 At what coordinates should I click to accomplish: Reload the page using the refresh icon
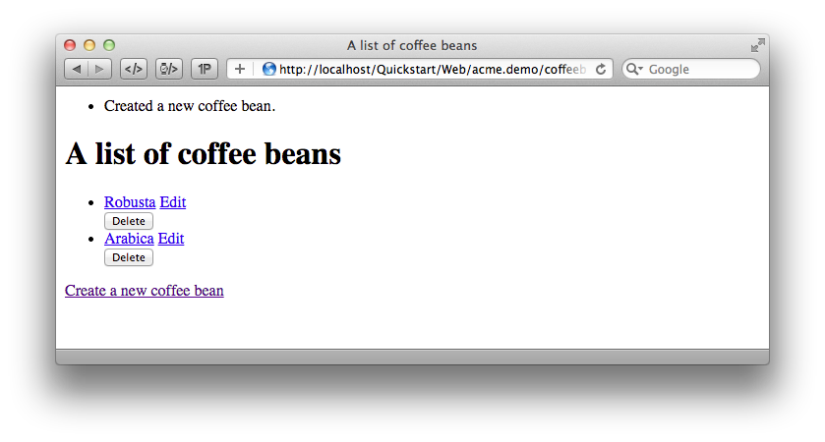point(601,70)
